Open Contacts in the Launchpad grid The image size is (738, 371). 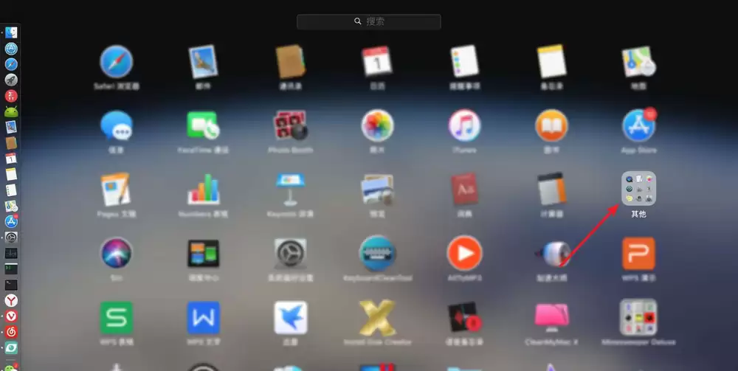[x=290, y=62]
